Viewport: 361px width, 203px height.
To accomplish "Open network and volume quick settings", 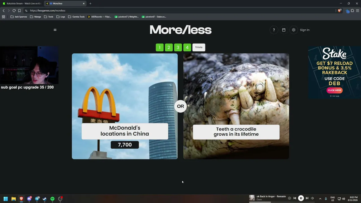I will 341,199.
